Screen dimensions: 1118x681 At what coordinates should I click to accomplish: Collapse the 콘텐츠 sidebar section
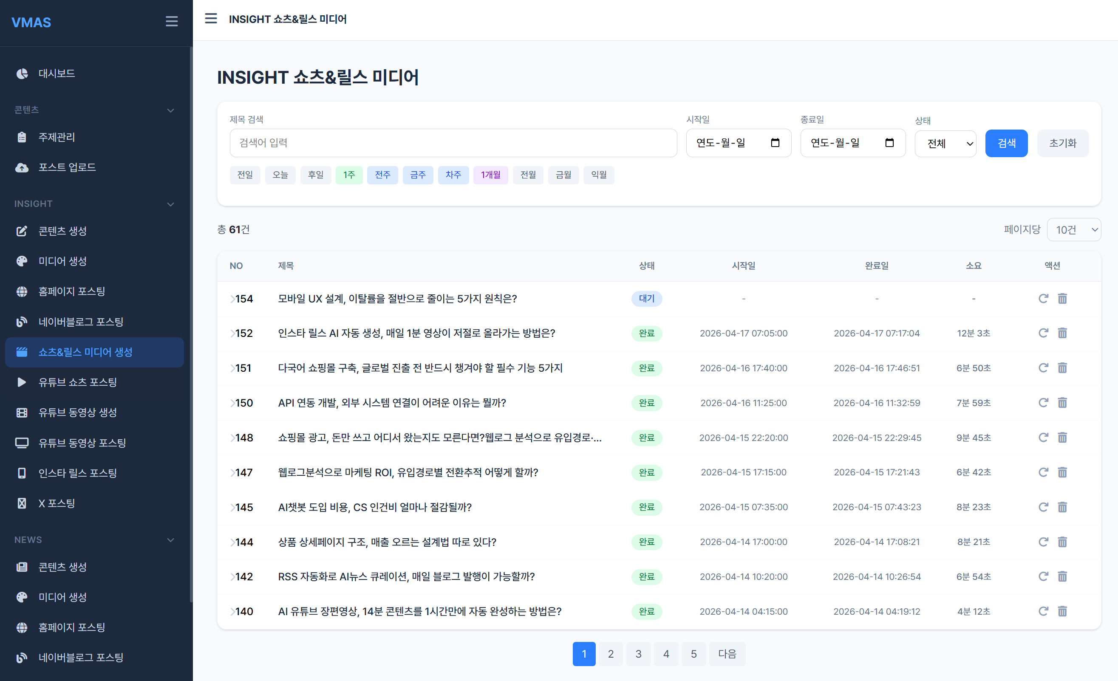(170, 110)
